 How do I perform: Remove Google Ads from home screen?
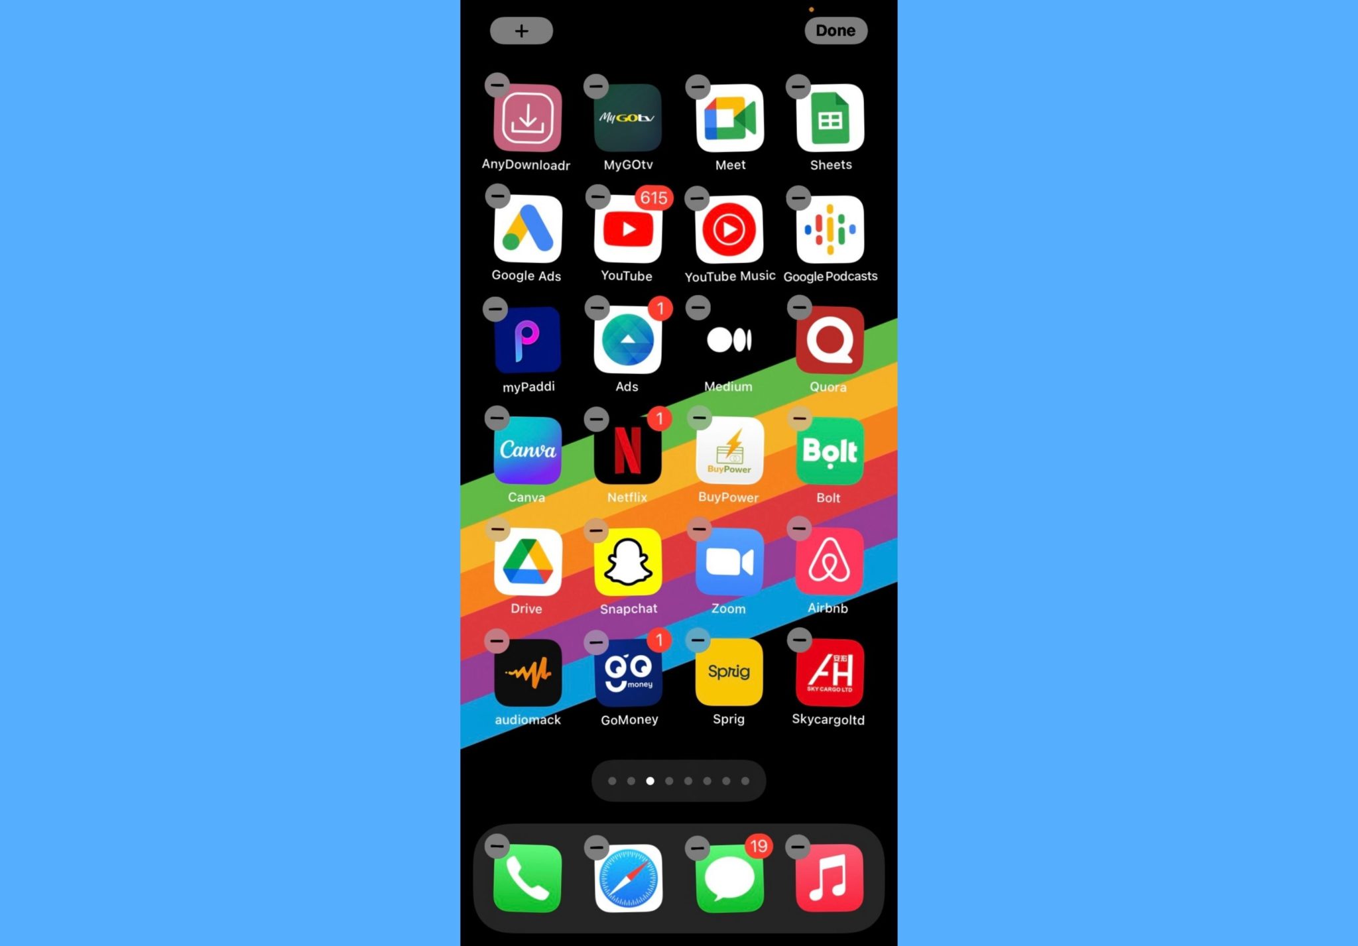click(497, 197)
